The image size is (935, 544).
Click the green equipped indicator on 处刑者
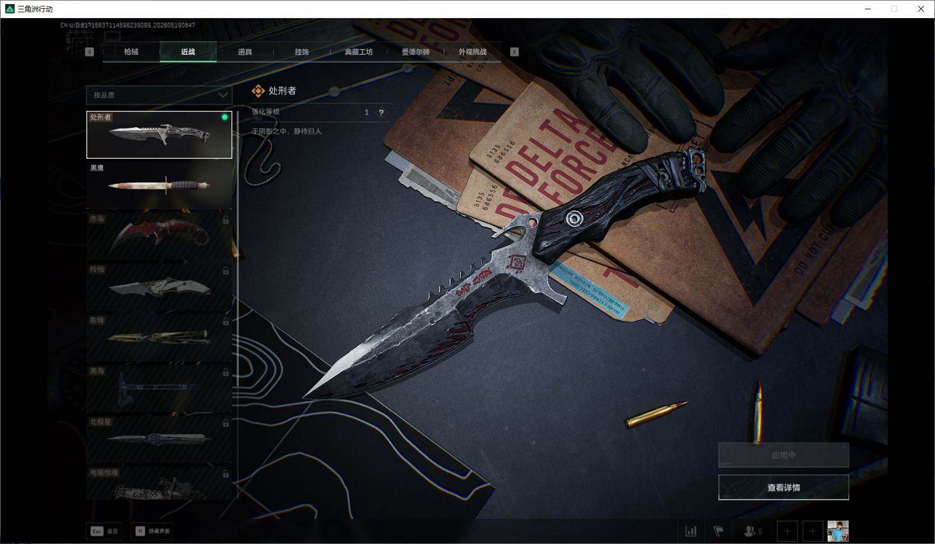pyautogui.click(x=224, y=117)
